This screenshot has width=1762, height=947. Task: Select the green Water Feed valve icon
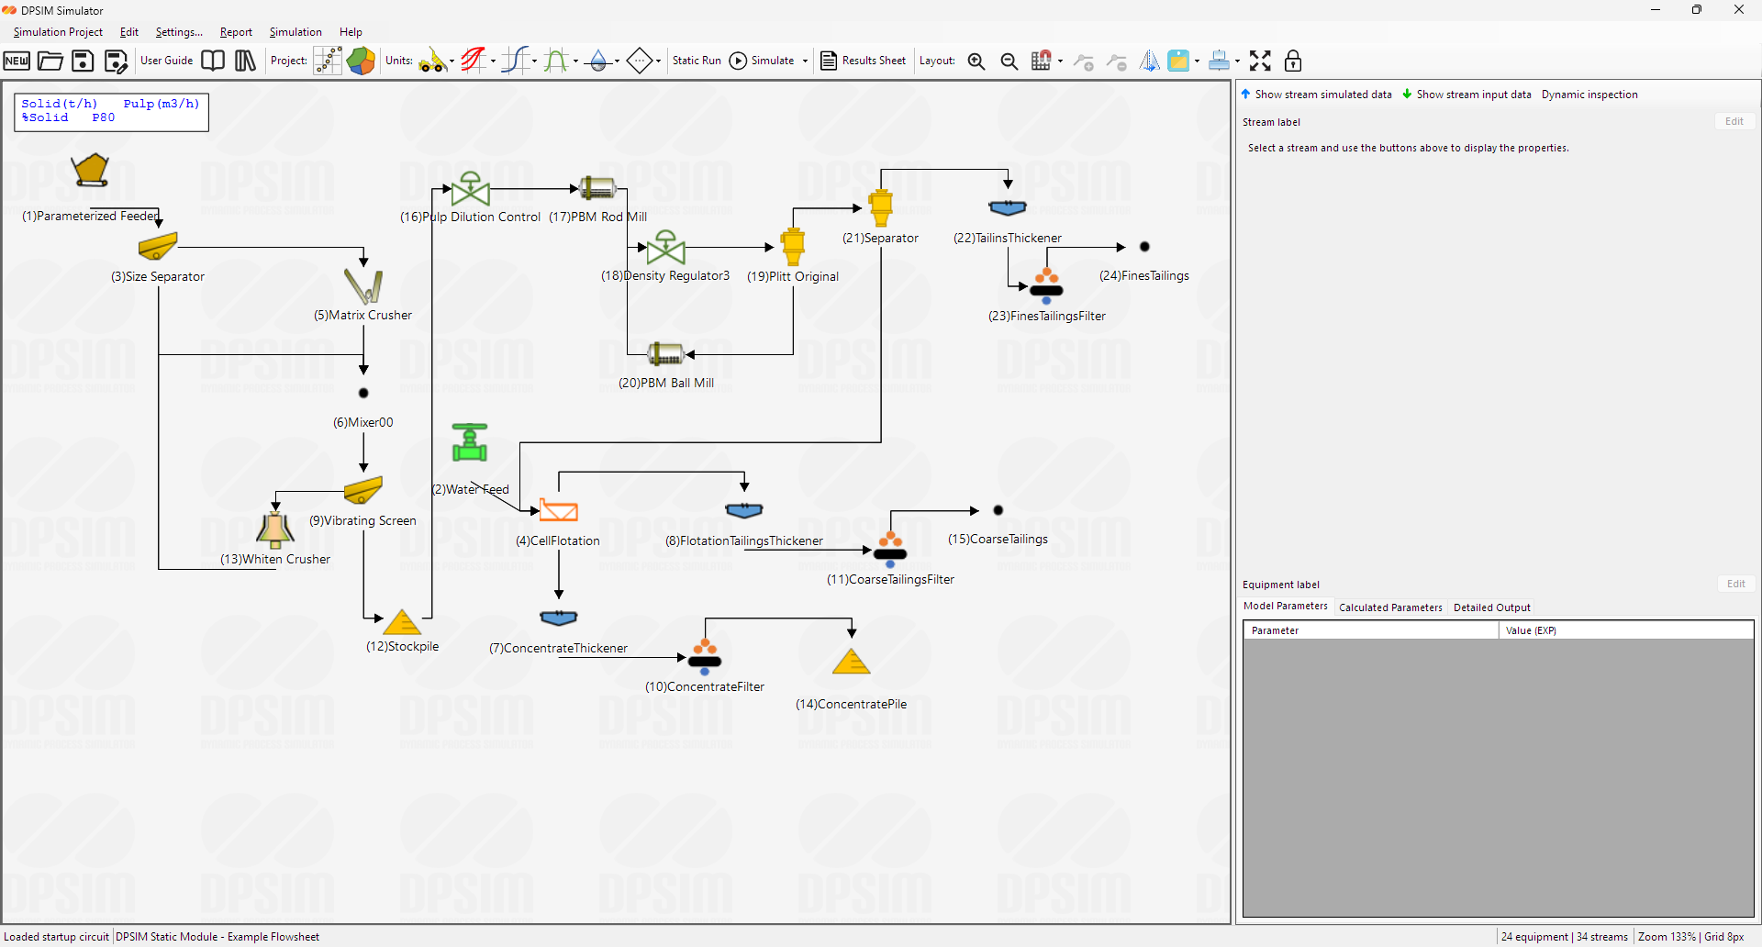coord(470,442)
